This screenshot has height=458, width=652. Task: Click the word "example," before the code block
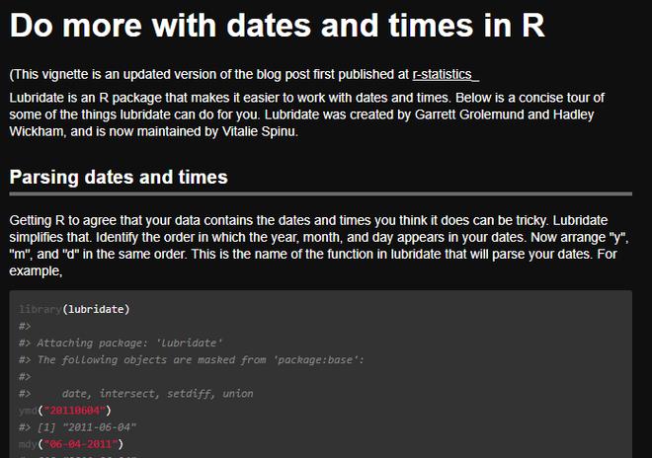point(36,271)
